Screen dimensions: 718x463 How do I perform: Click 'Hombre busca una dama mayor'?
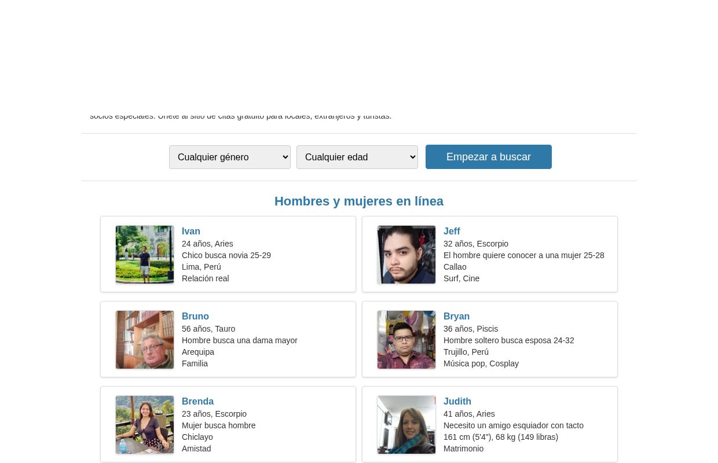pos(240,340)
